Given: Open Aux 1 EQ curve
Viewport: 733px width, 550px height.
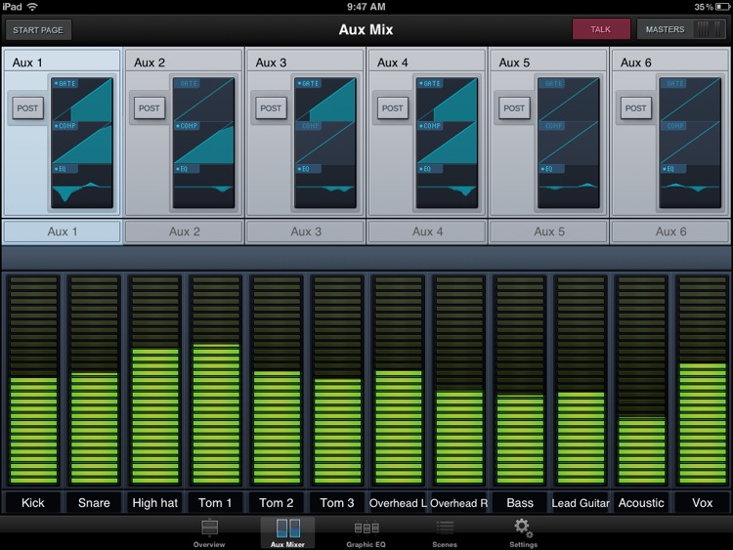Looking at the screenshot, I should coord(82,186).
